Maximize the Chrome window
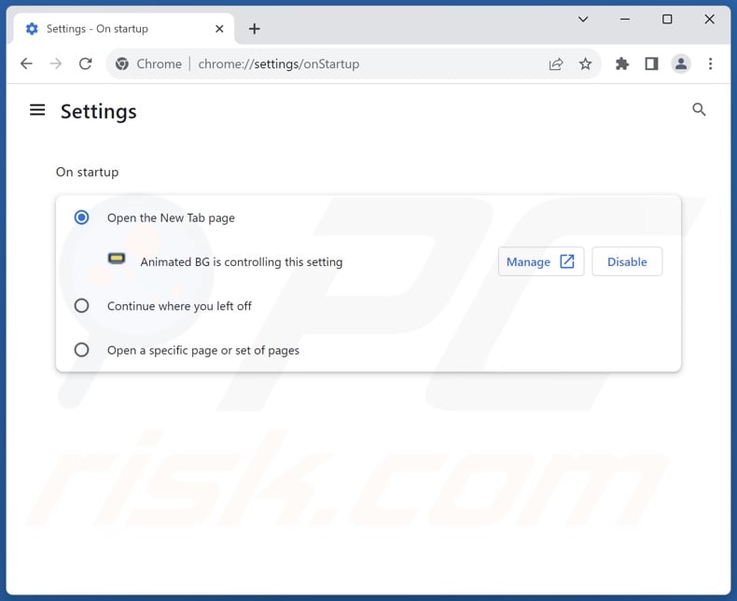 (x=667, y=20)
